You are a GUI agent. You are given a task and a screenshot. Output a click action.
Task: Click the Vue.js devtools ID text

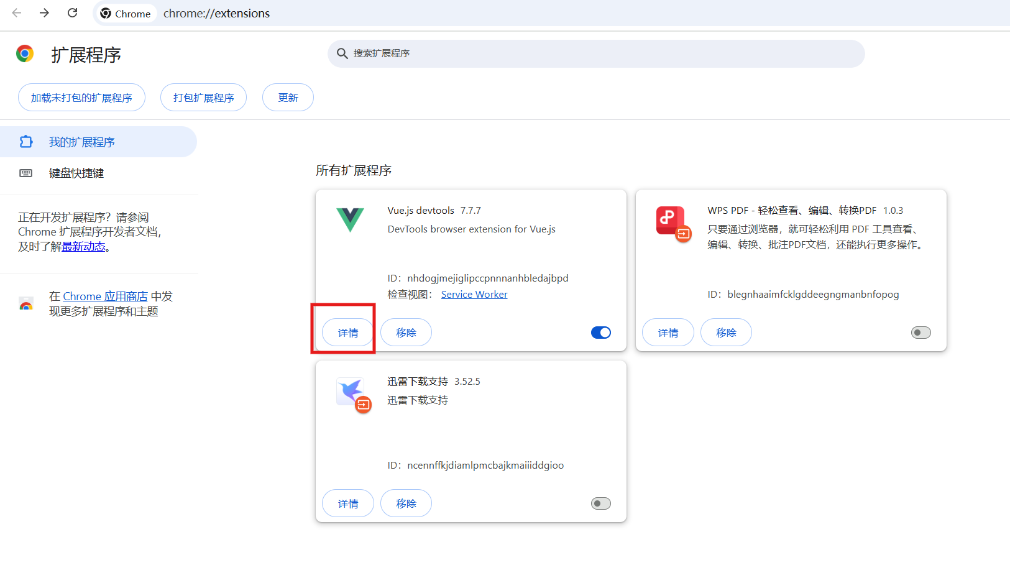pyautogui.click(x=478, y=278)
